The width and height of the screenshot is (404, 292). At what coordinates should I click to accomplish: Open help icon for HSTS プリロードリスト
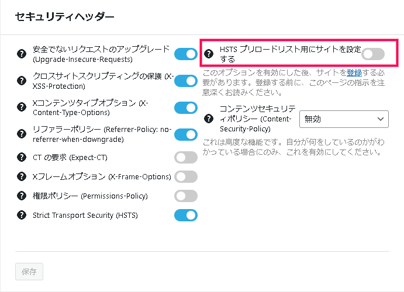coord(209,54)
